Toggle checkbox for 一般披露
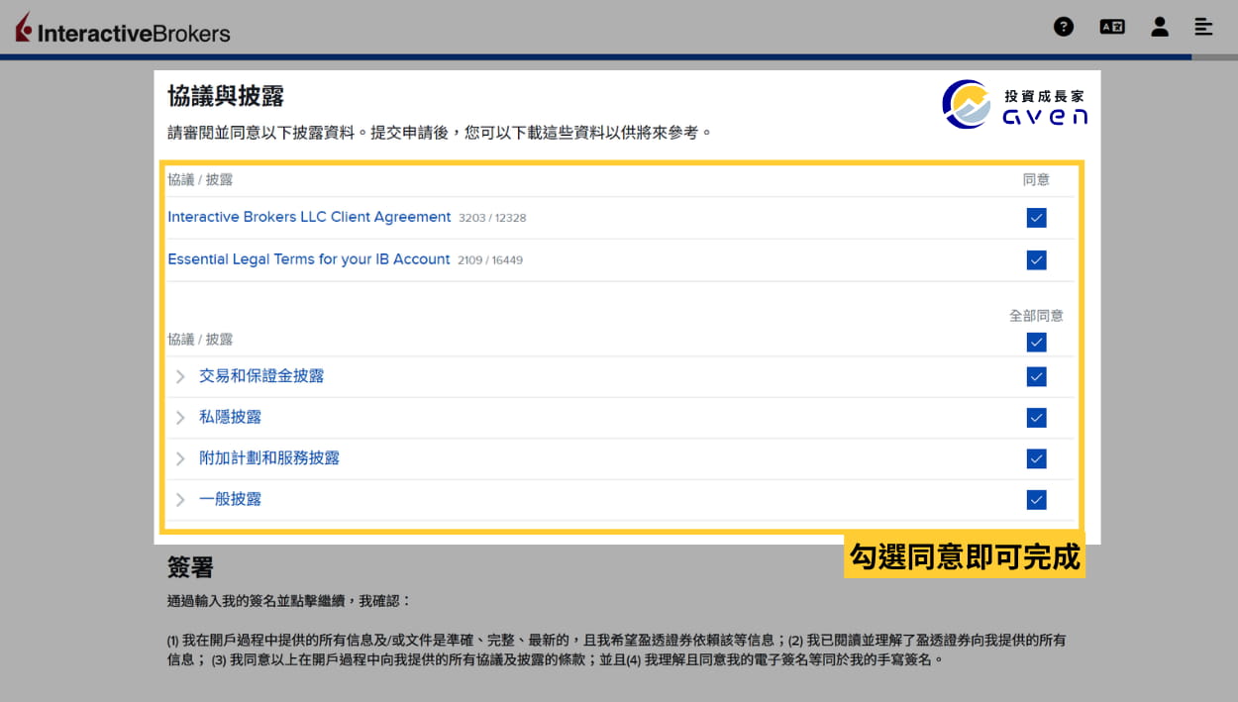1238x702 pixels. [x=1036, y=499]
